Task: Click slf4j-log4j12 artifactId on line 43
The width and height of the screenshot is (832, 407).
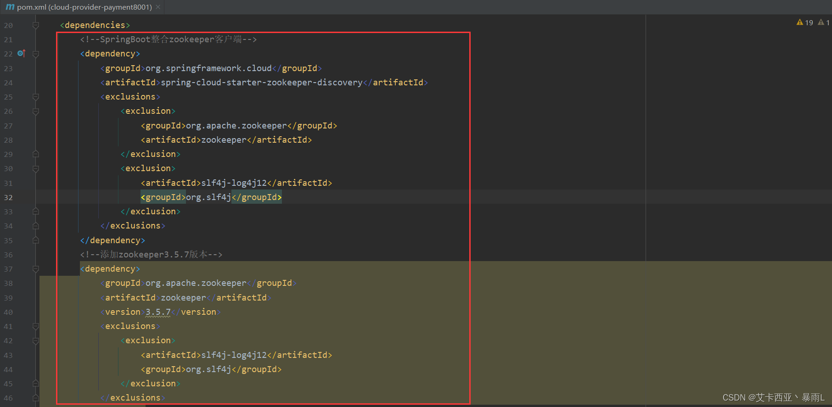Action: (x=234, y=355)
